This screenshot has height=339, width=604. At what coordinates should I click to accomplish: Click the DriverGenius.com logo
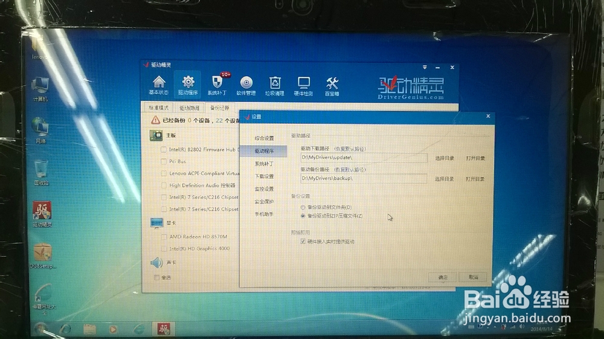[411, 89]
